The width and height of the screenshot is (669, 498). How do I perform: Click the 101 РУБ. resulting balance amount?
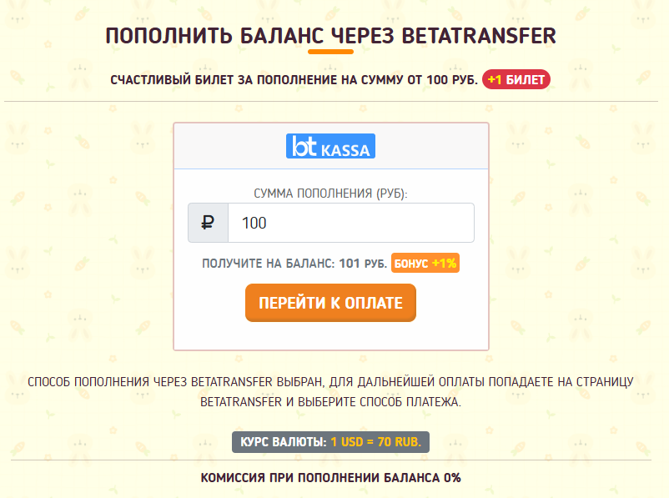(363, 264)
